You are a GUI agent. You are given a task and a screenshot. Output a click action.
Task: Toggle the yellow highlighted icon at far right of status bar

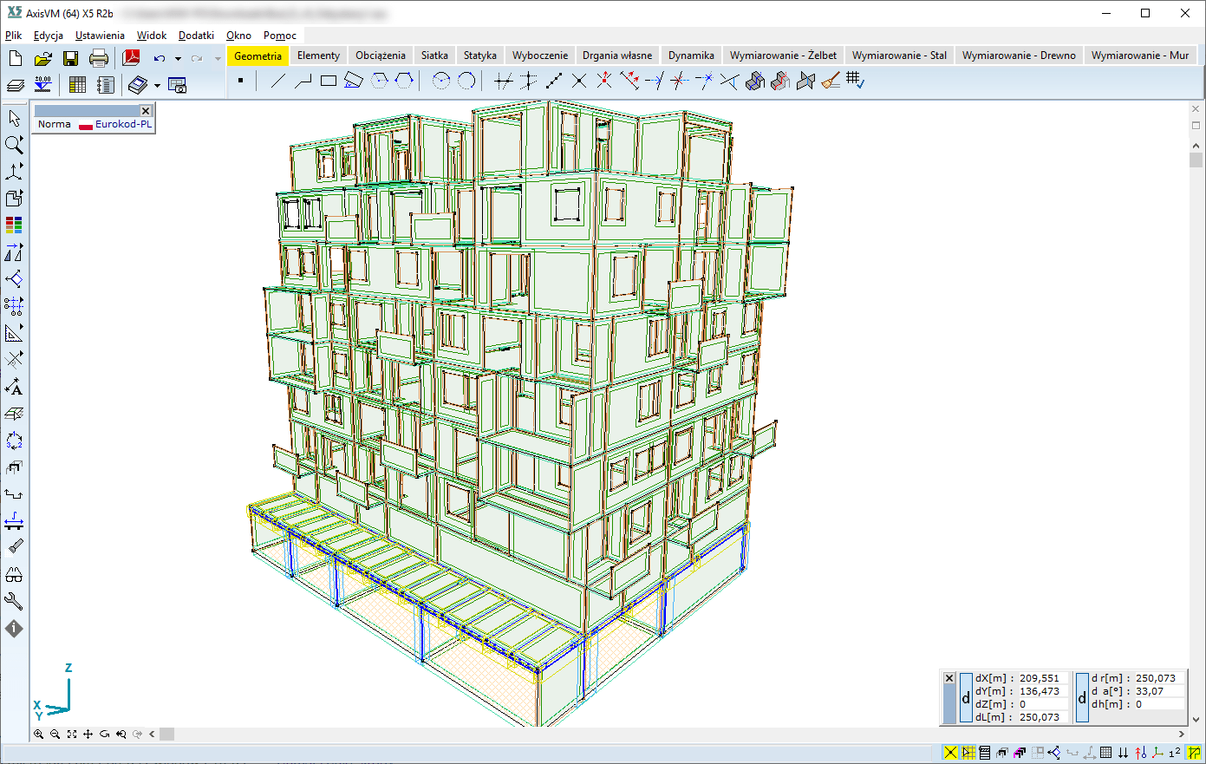1195,753
